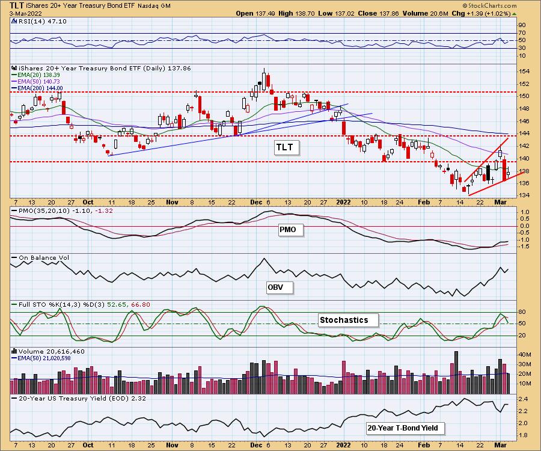Click the 90 label on the RSI axis
The height and width of the screenshot is (451, 541).
click(522, 25)
